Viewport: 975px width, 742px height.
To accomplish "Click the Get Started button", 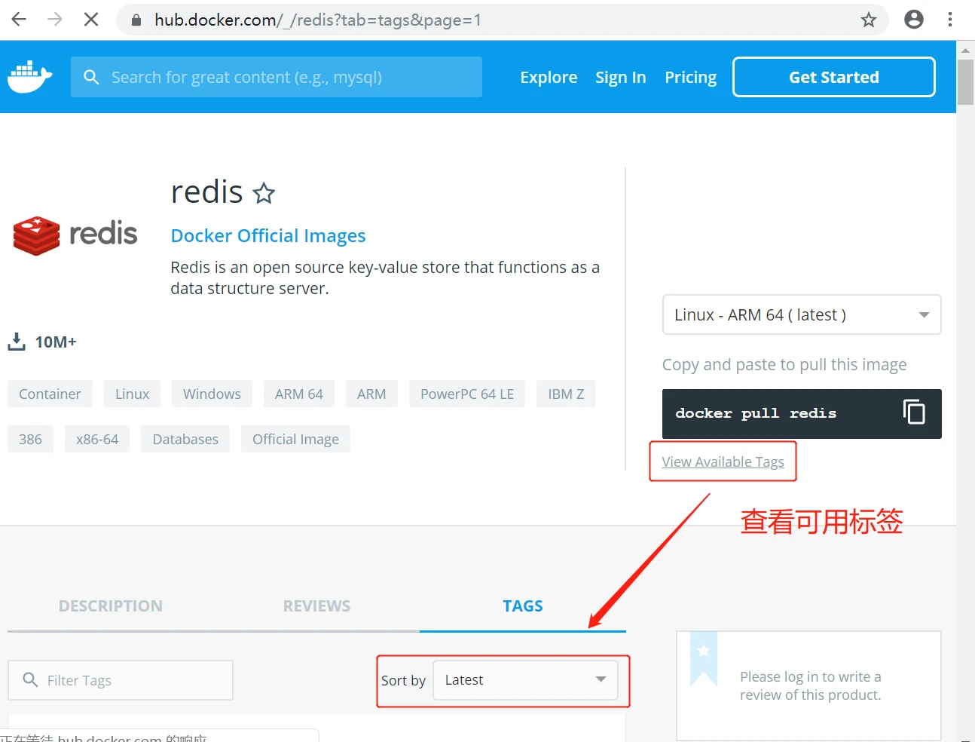I will (833, 77).
